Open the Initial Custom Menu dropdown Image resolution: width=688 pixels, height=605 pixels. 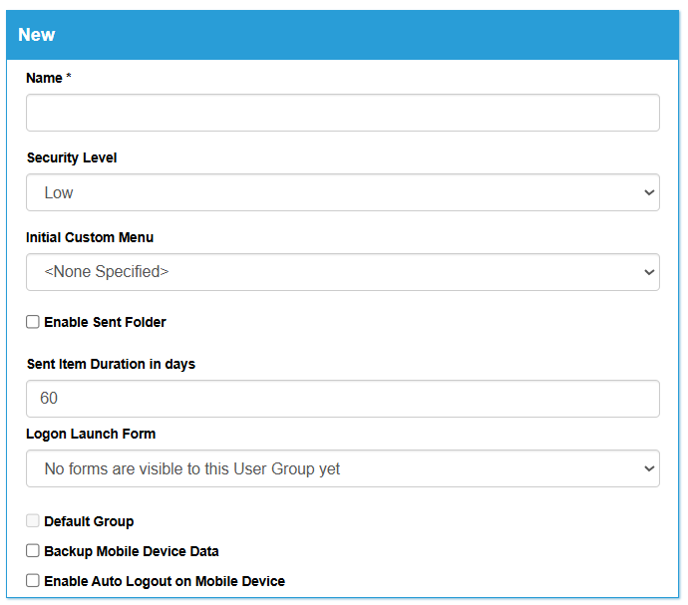pos(343,272)
